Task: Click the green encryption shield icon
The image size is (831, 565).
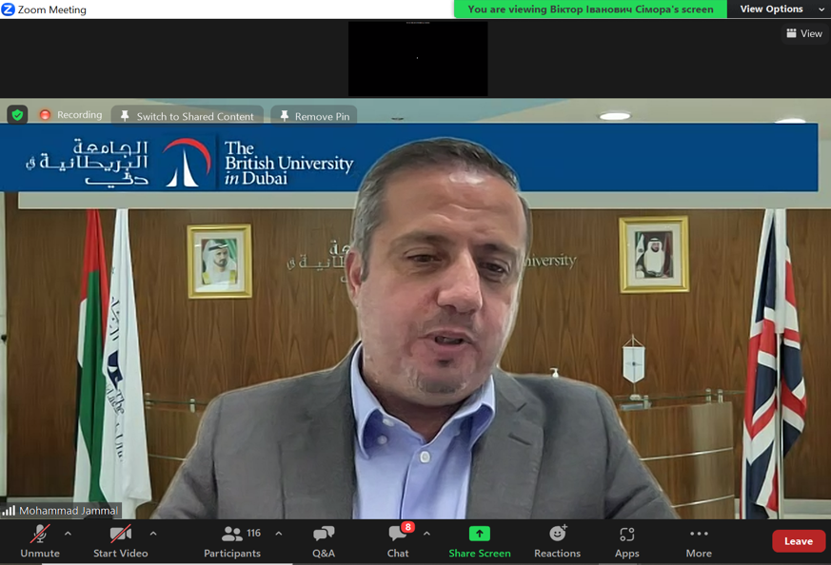Action: (17, 115)
